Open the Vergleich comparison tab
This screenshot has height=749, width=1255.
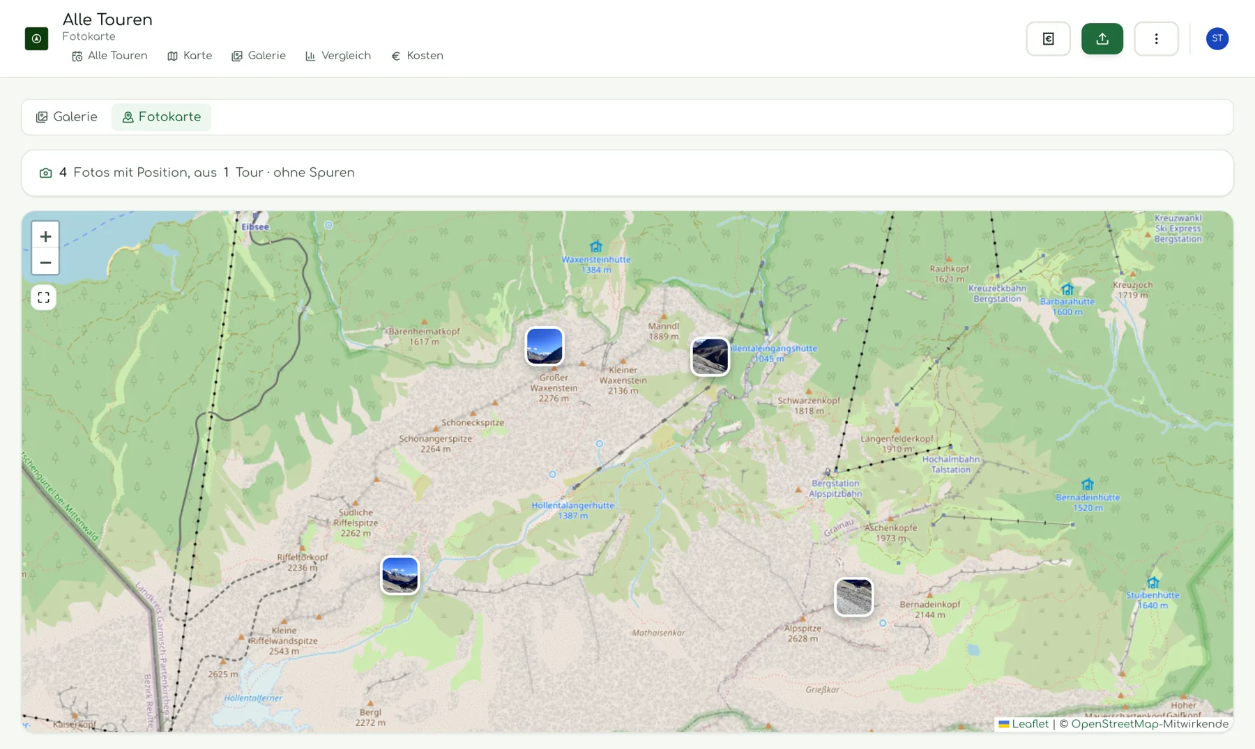(x=338, y=56)
